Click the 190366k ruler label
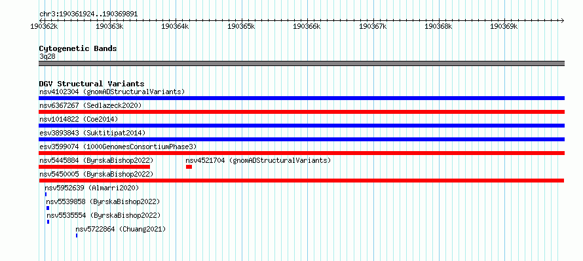583x261 pixels. click(x=307, y=26)
